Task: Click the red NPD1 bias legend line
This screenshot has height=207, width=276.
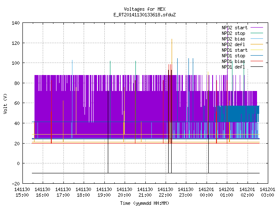Action: coord(257,61)
